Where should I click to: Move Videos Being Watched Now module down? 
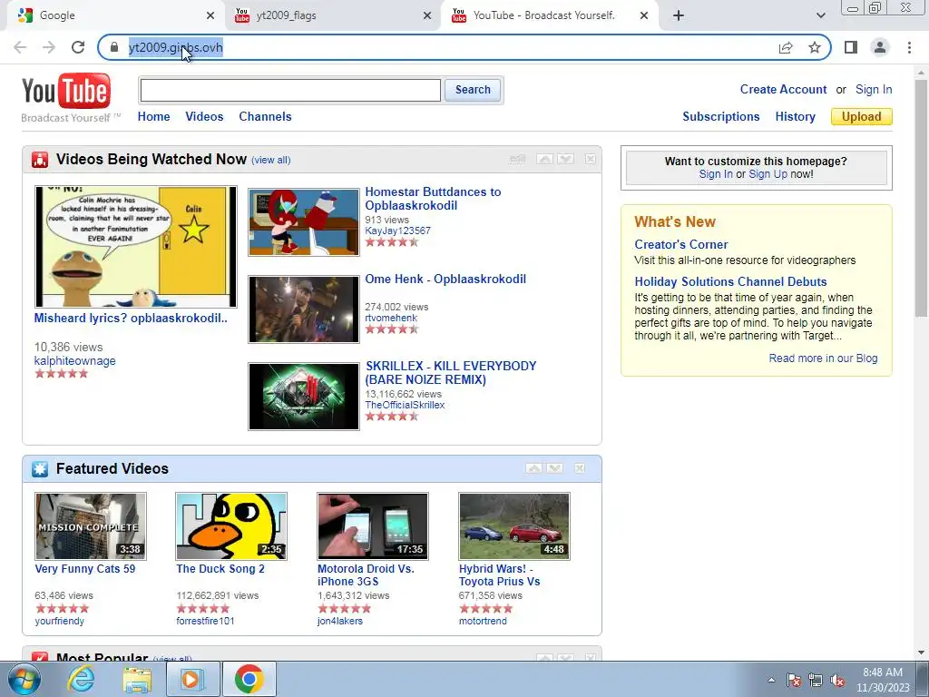click(x=565, y=159)
